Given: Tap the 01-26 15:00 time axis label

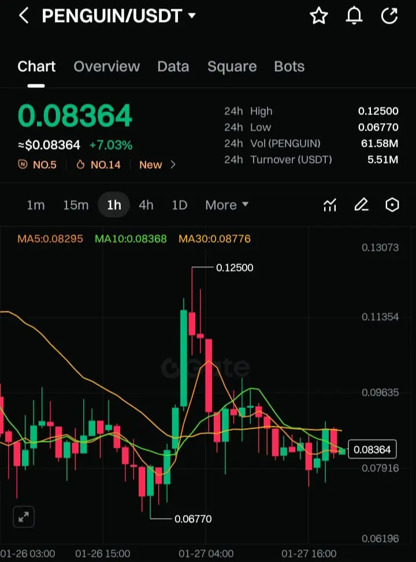Looking at the screenshot, I should (x=103, y=554).
